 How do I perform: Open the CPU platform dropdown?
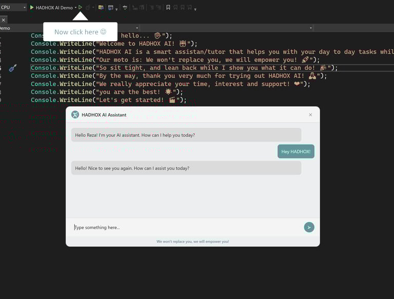coord(13,7)
